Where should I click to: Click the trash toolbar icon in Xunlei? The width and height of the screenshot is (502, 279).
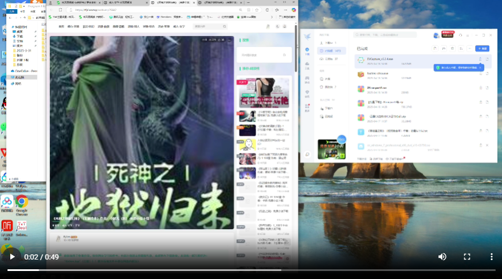(x=452, y=49)
